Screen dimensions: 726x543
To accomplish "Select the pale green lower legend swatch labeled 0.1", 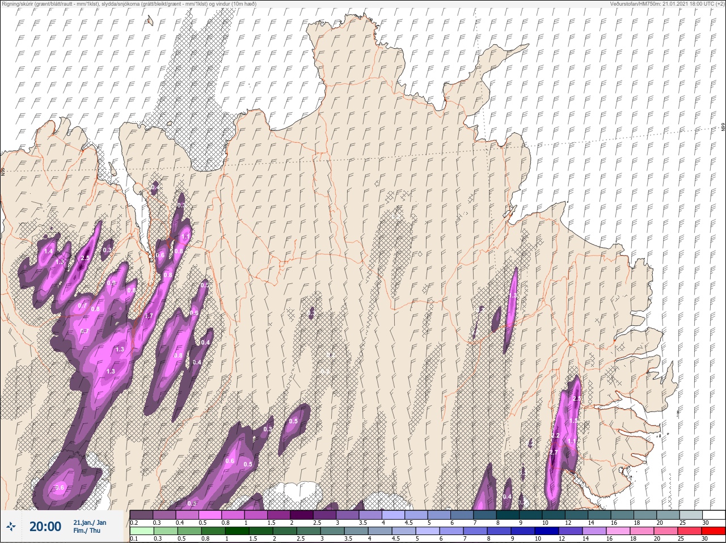I will [142, 531].
